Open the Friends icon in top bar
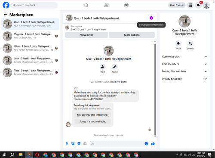 [106, 5]
